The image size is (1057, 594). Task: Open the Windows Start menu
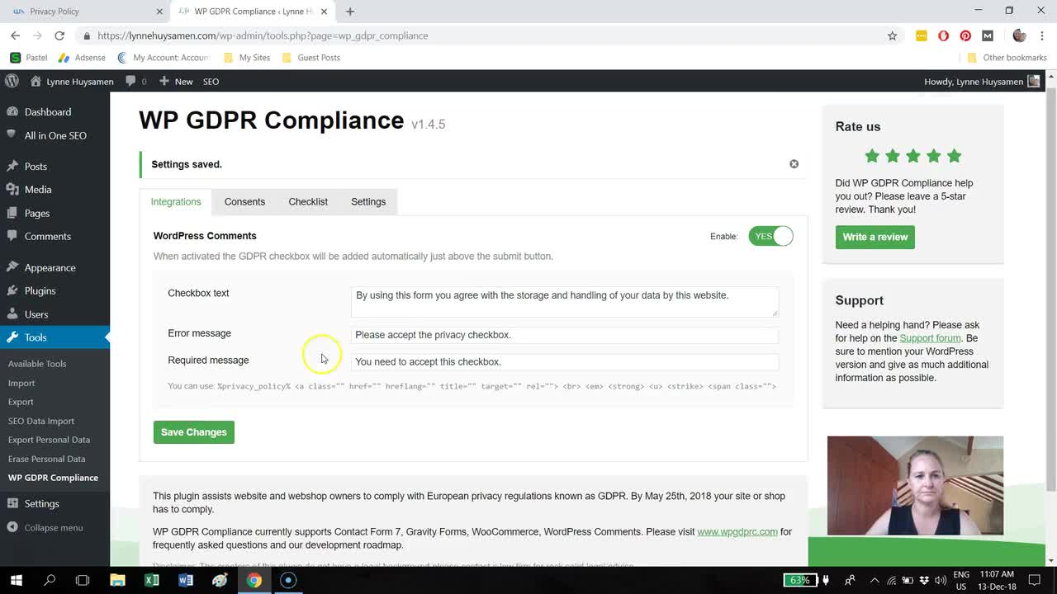pos(16,580)
